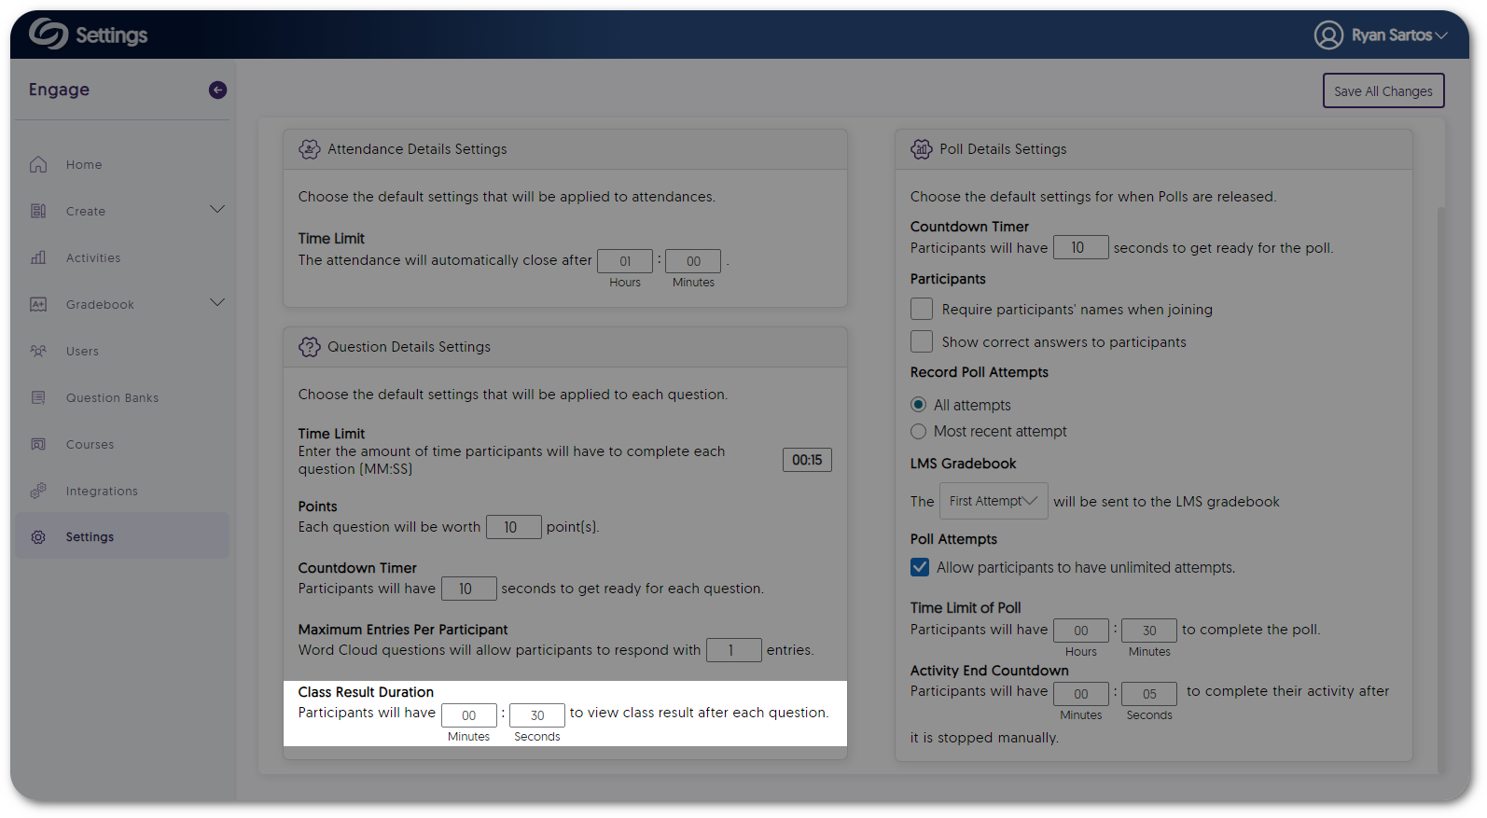Click the Users icon in sidebar
This screenshot has height=818, width=1487.
[x=38, y=351]
